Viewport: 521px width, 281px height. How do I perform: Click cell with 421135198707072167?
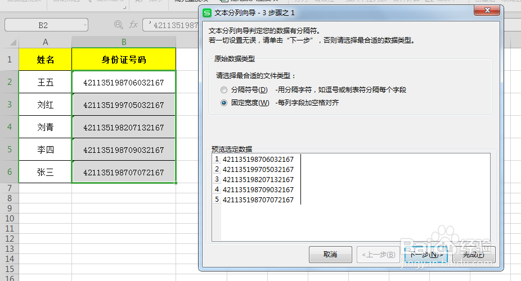(124, 172)
